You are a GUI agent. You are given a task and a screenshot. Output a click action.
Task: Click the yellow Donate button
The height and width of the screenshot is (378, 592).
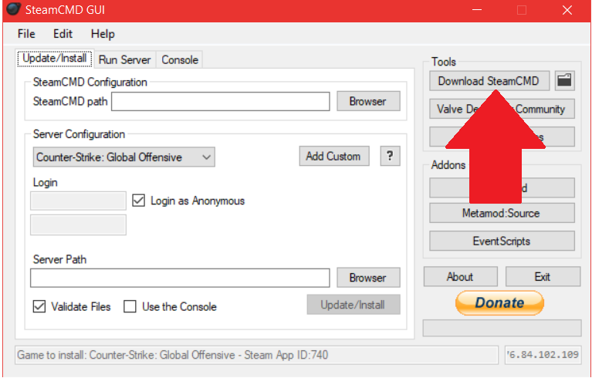[x=499, y=302]
